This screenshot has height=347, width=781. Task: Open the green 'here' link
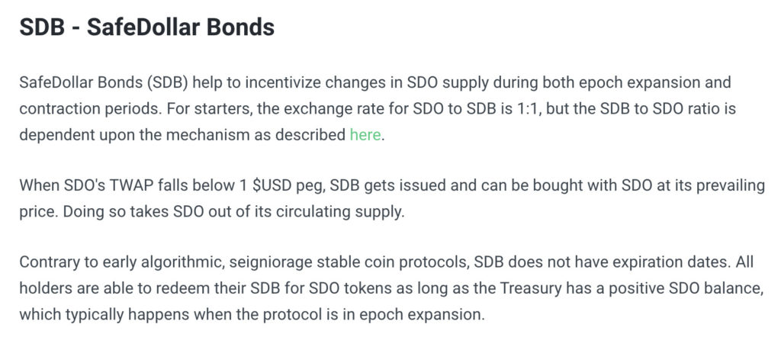365,134
